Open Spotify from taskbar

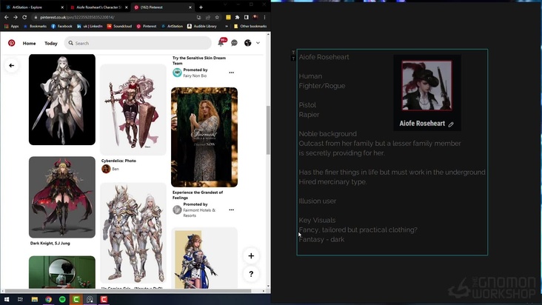tap(62, 300)
